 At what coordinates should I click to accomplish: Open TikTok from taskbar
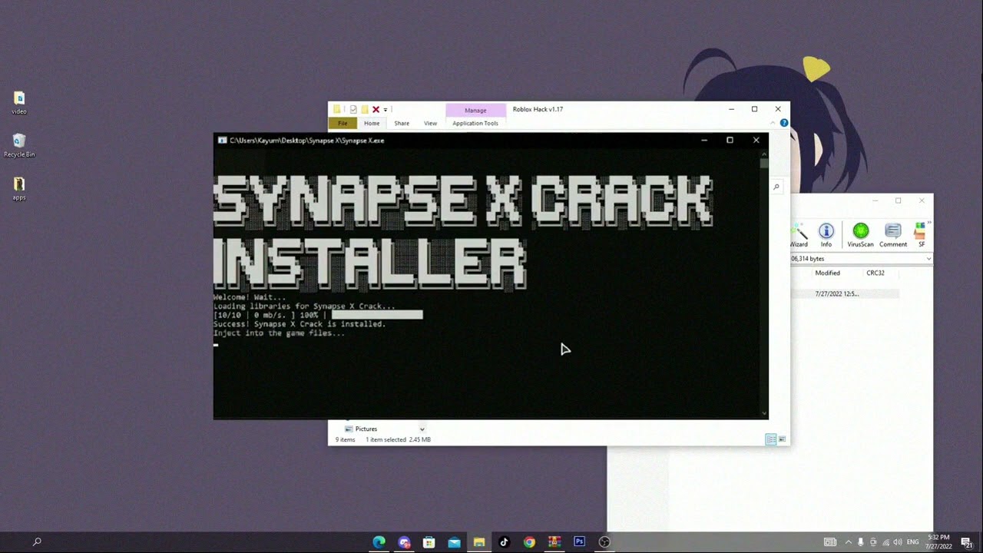coord(504,542)
